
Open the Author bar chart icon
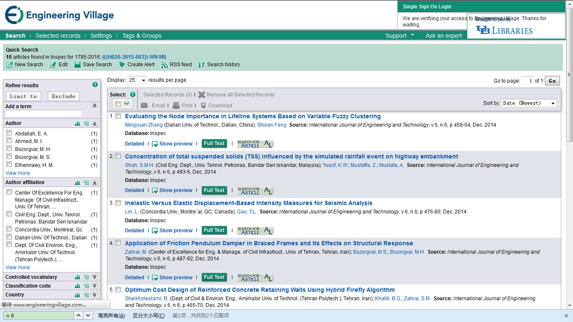[77, 124]
